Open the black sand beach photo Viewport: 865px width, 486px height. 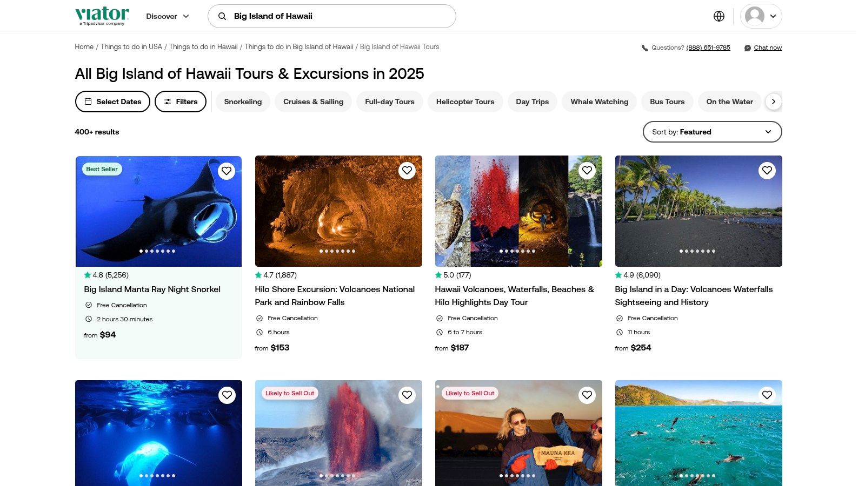[x=698, y=211]
